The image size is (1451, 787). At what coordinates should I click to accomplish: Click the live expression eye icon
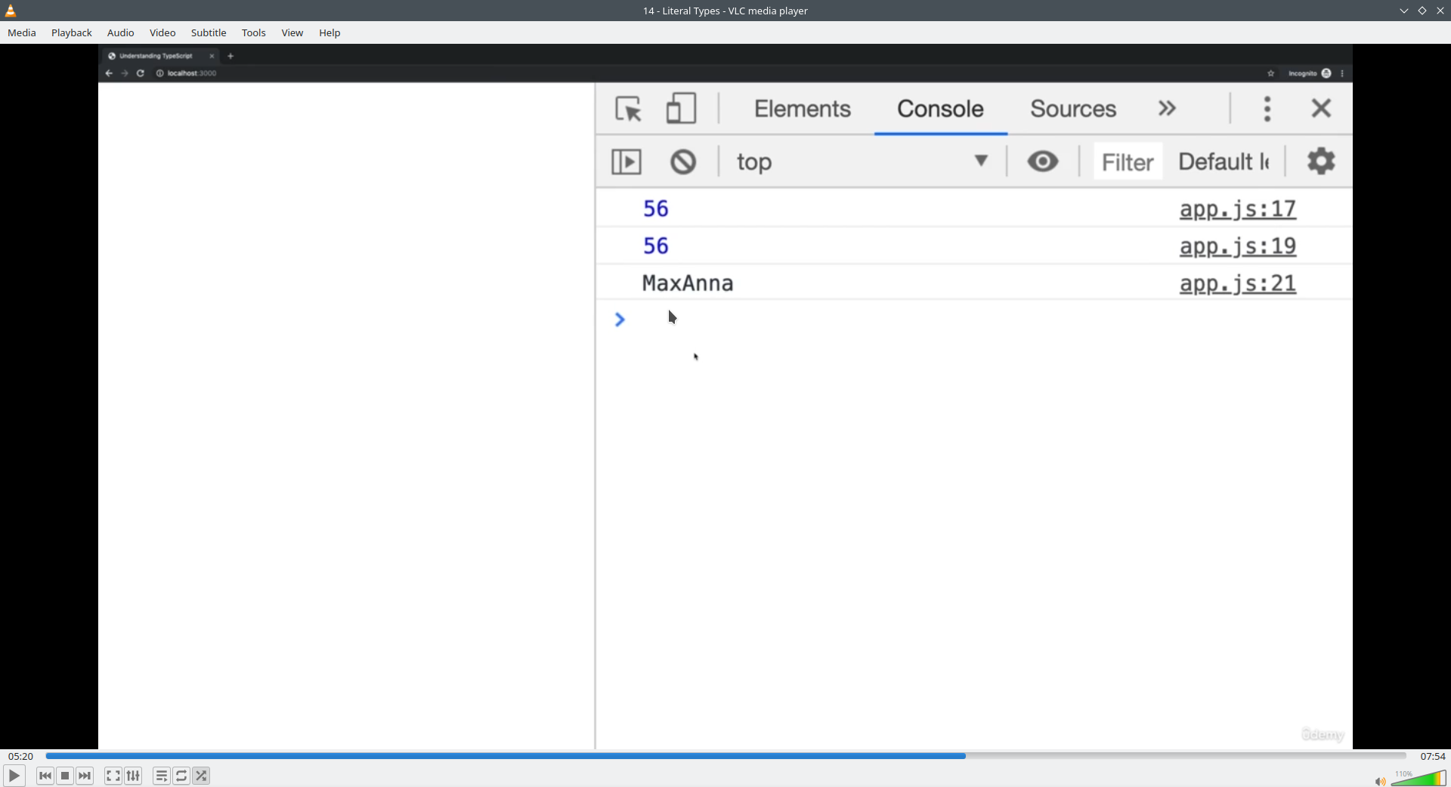tap(1043, 162)
